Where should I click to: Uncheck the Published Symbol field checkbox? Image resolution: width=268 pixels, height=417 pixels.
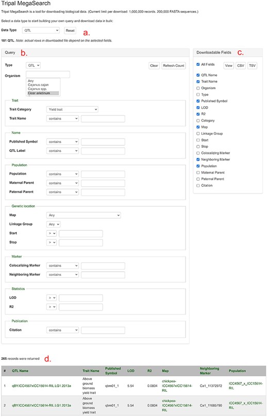pos(198,101)
